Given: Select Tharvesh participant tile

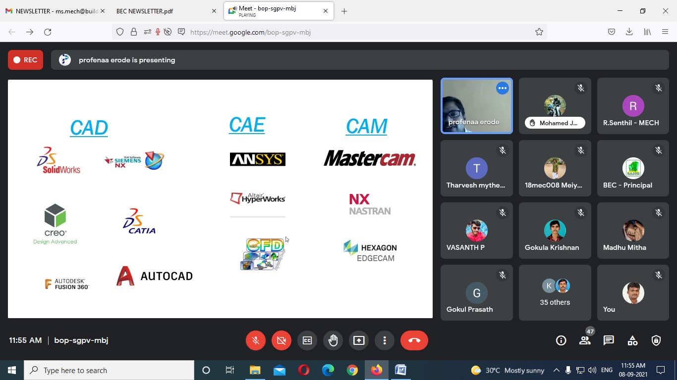Looking at the screenshot, I should point(477,168).
